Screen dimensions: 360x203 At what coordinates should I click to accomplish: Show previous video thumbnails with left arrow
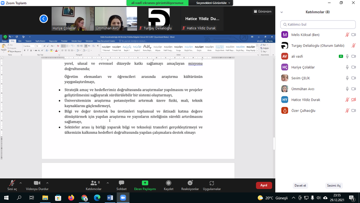tap(44, 19)
